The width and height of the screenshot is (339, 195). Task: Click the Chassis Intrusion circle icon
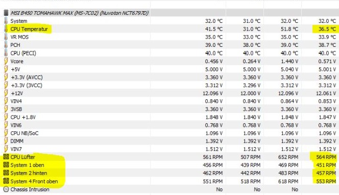[x=6, y=189]
